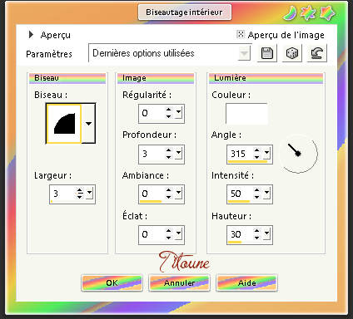Open the Profondeur value slider dropdown
The width and height of the screenshot is (353, 319).
178,154
